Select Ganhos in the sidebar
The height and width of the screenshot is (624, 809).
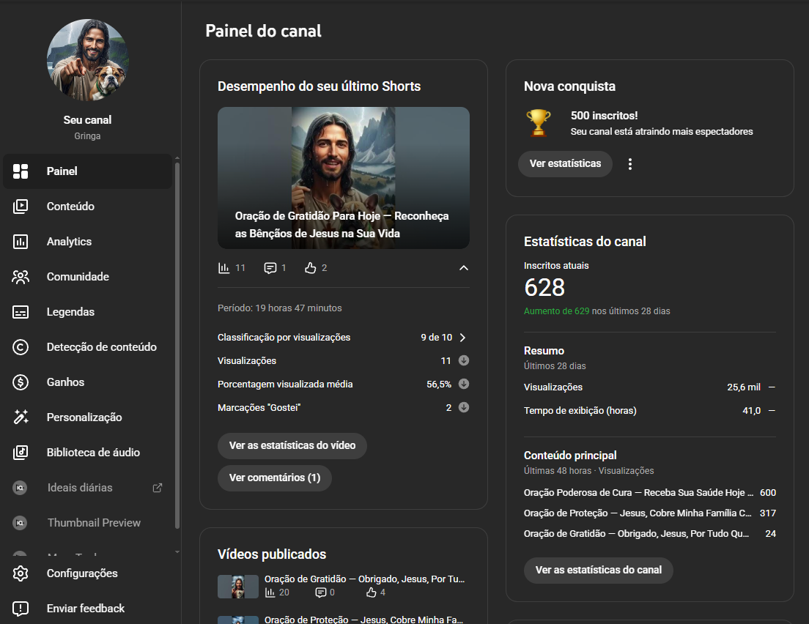pyautogui.click(x=88, y=382)
